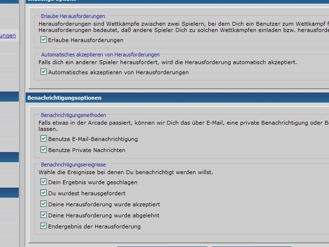This screenshot has height=247, width=329.
Task: Toggle Benutze E-Mail-Benachrichtigung checkbox
Action: pos(44,139)
